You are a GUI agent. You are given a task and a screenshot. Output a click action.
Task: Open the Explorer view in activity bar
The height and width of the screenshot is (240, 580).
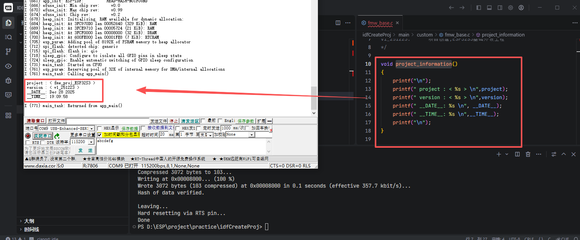[x=8, y=23]
